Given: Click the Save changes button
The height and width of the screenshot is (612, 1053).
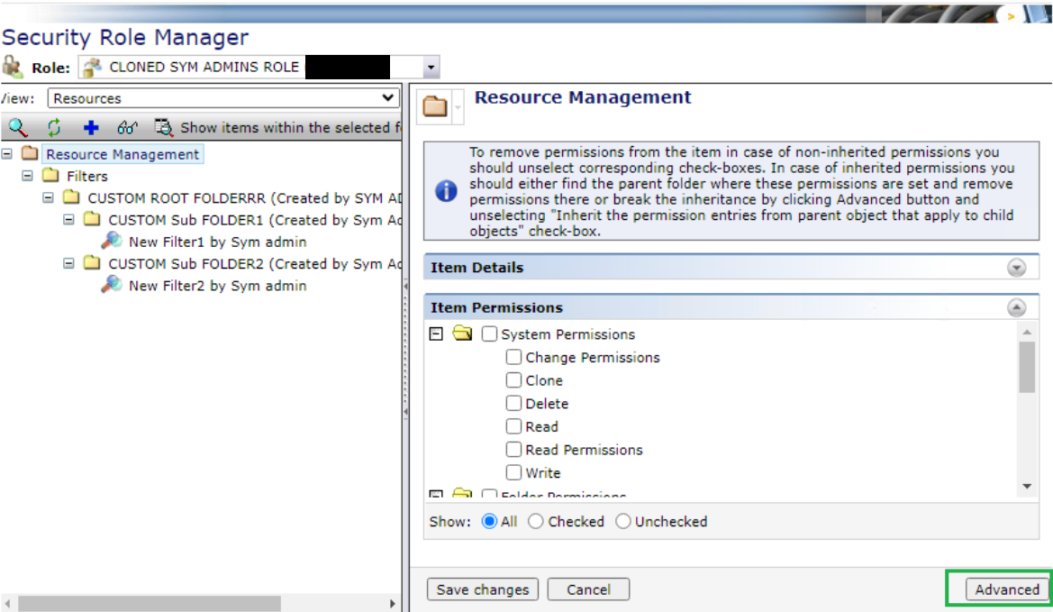Looking at the screenshot, I should (x=482, y=589).
